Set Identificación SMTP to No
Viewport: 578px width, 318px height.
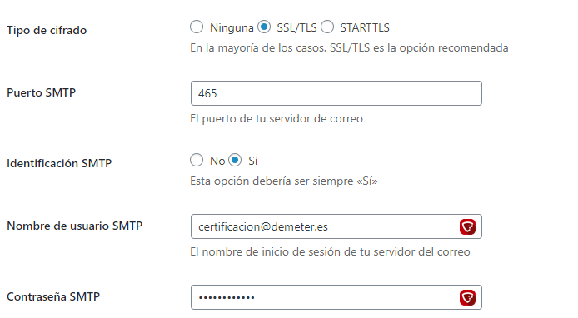tap(197, 160)
